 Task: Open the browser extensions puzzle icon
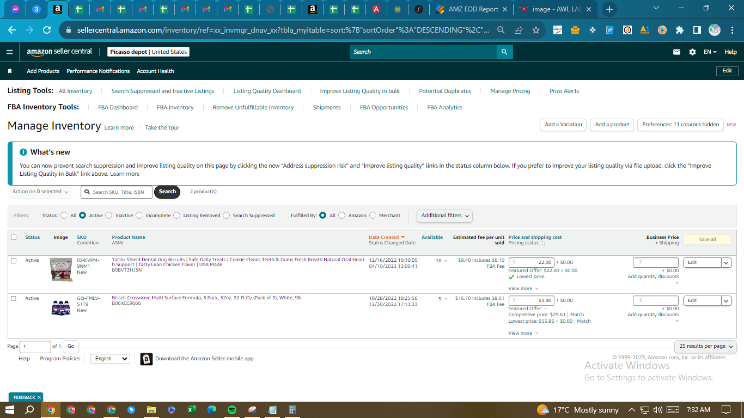679,30
